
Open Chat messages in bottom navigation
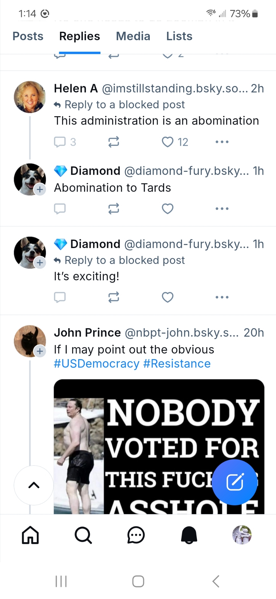[136, 535]
